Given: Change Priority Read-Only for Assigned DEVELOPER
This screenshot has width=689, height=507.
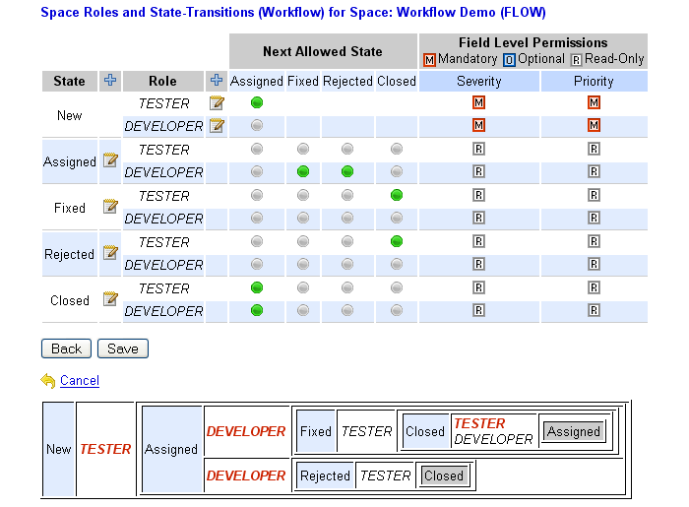Looking at the screenshot, I should tap(594, 171).
